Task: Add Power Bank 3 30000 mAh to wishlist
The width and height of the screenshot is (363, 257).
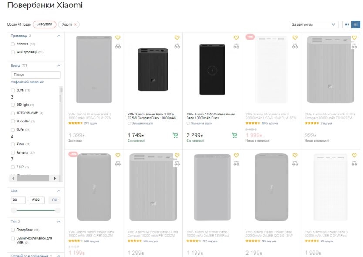Action: 354,155
